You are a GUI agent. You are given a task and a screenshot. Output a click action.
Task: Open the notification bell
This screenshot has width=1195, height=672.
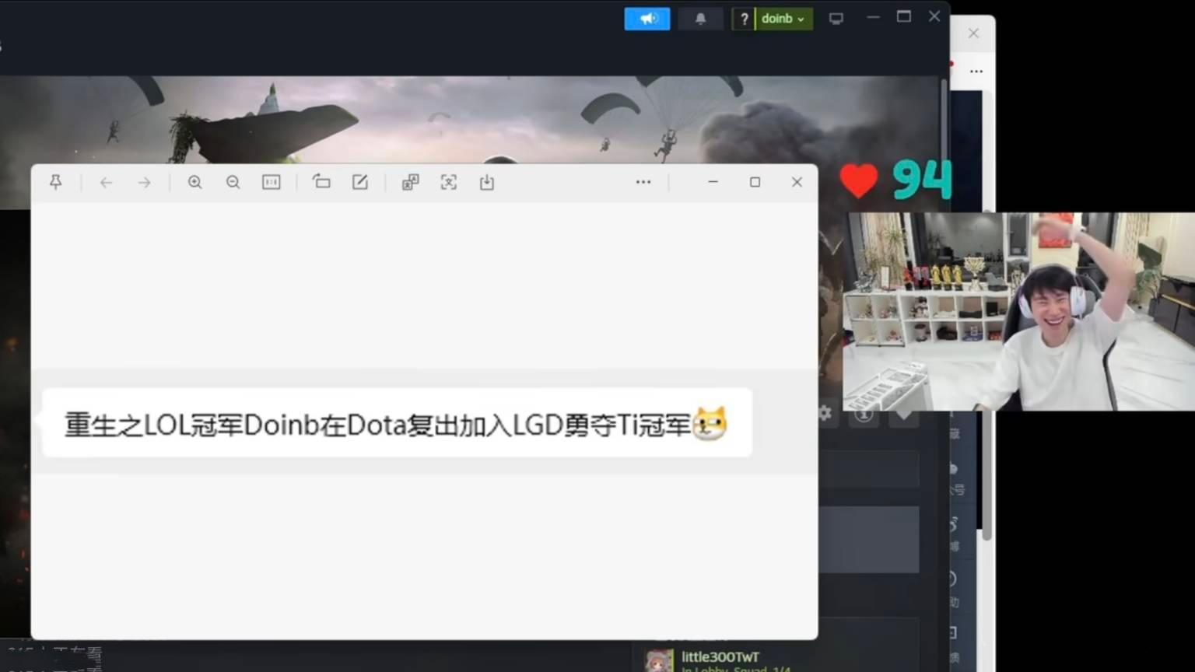700,18
